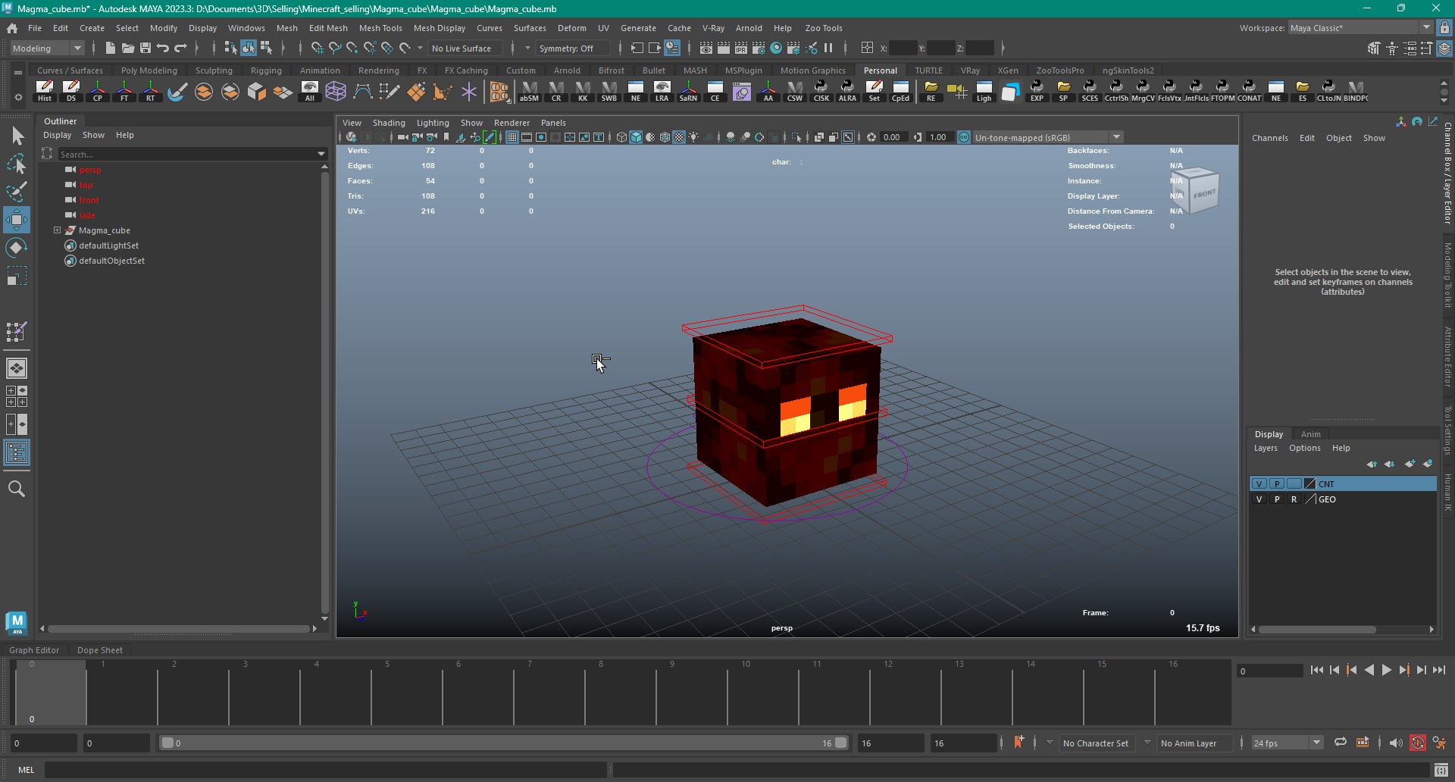The height and width of the screenshot is (782, 1455).
Task: Toggle auto keyframe button
Action: 1417,743
